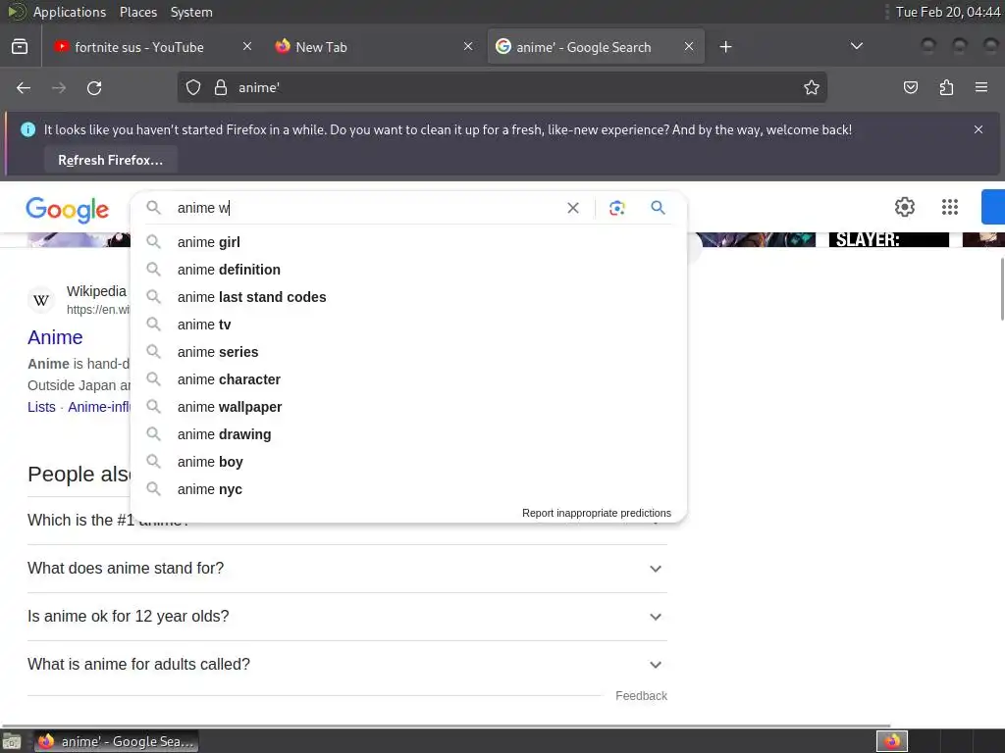This screenshot has width=1005, height=753.
Task: Select suggestion anime character
Action: pos(408,379)
